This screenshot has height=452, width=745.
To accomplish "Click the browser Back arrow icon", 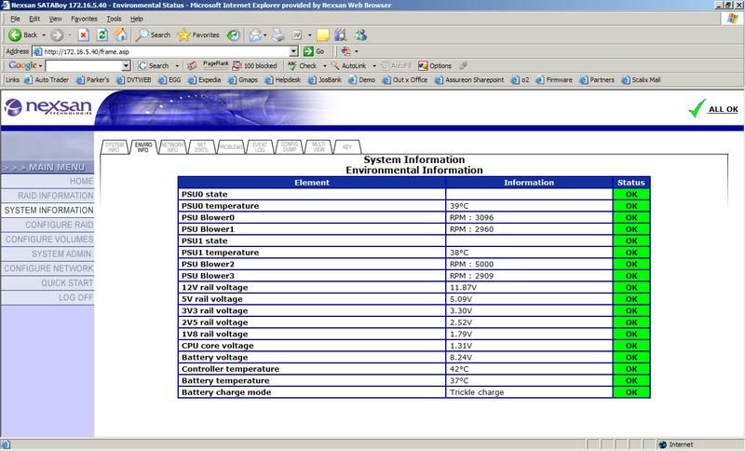I will pos(15,34).
